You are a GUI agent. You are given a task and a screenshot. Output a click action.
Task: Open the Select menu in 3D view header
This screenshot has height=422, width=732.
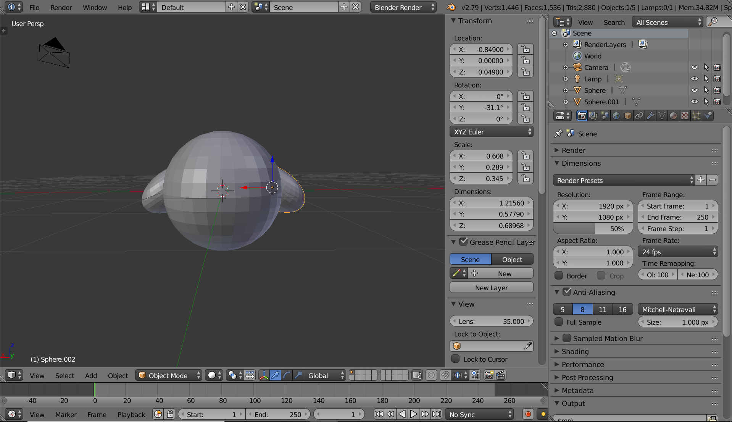[64, 375]
